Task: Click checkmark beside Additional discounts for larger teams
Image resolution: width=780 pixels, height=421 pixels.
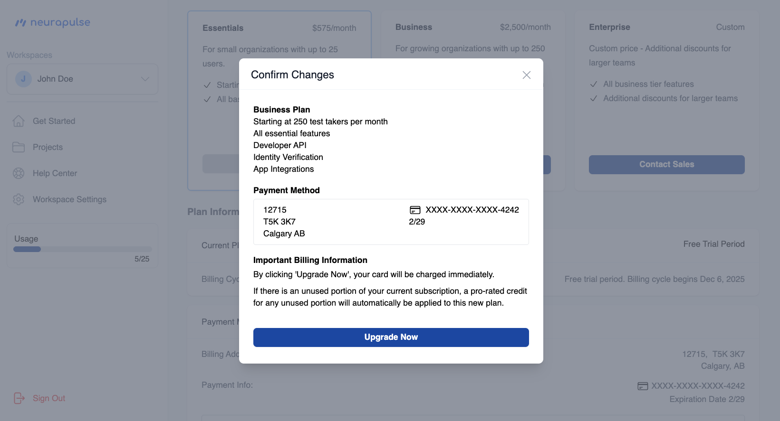Action: (593, 98)
